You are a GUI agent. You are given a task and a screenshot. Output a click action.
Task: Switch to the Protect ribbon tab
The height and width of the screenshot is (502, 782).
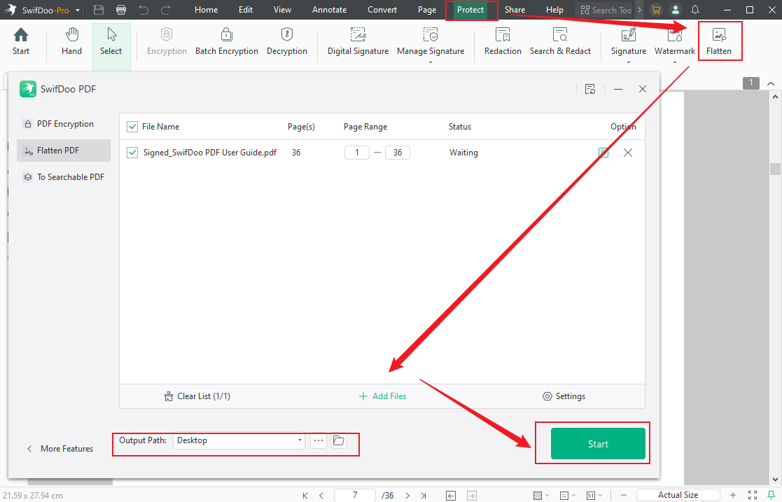471,10
